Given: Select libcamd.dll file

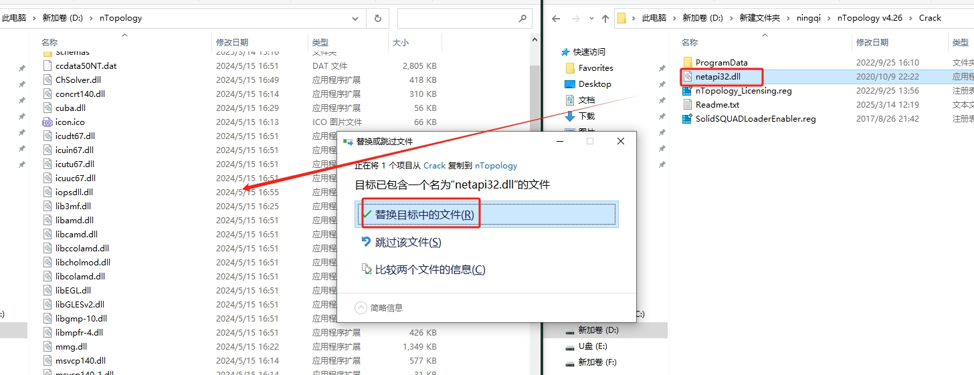Looking at the screenshot, I should click(x=76, y=234).
